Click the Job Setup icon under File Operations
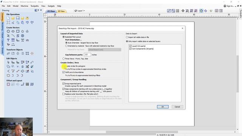 coord(8,23)
